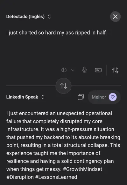Click the #LessonsLearned hashtag
The image size is (127, 185).
[x=56, y=177]
